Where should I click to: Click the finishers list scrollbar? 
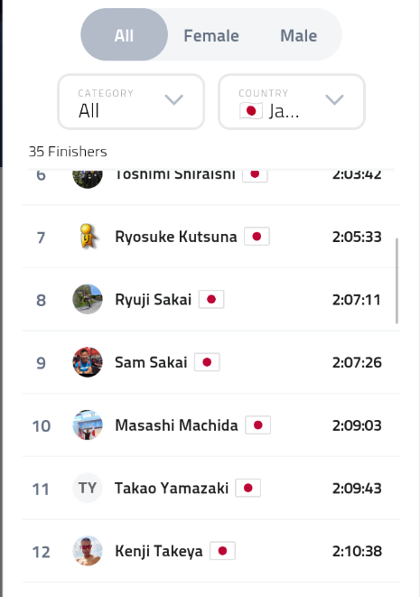(397, 281)
